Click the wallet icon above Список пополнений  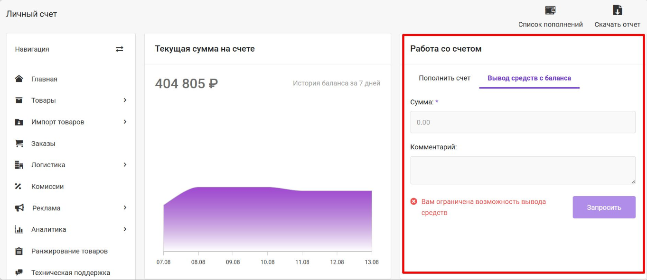coord(550,10)
